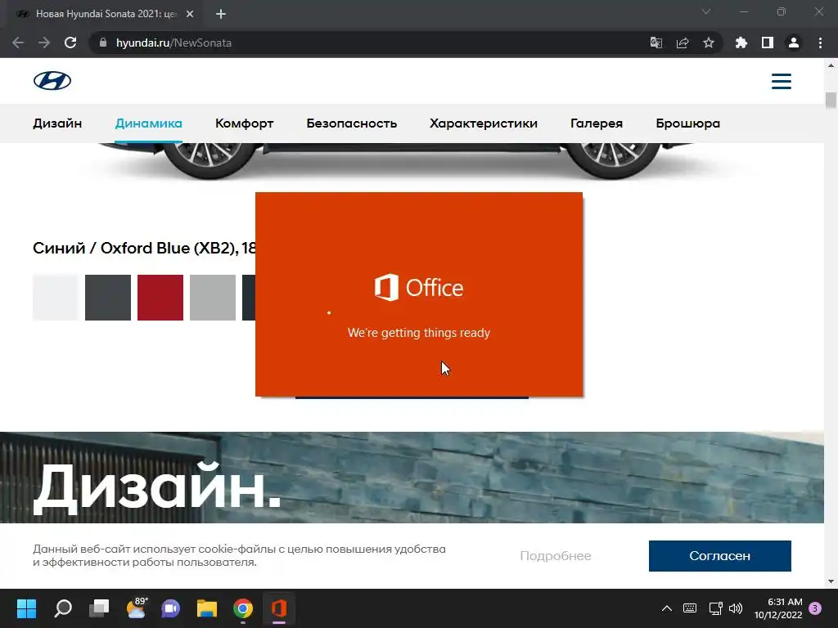Show hidden system tray icons
The width and height of the screenshot is (838, 628).
click(x=666, y=608)
